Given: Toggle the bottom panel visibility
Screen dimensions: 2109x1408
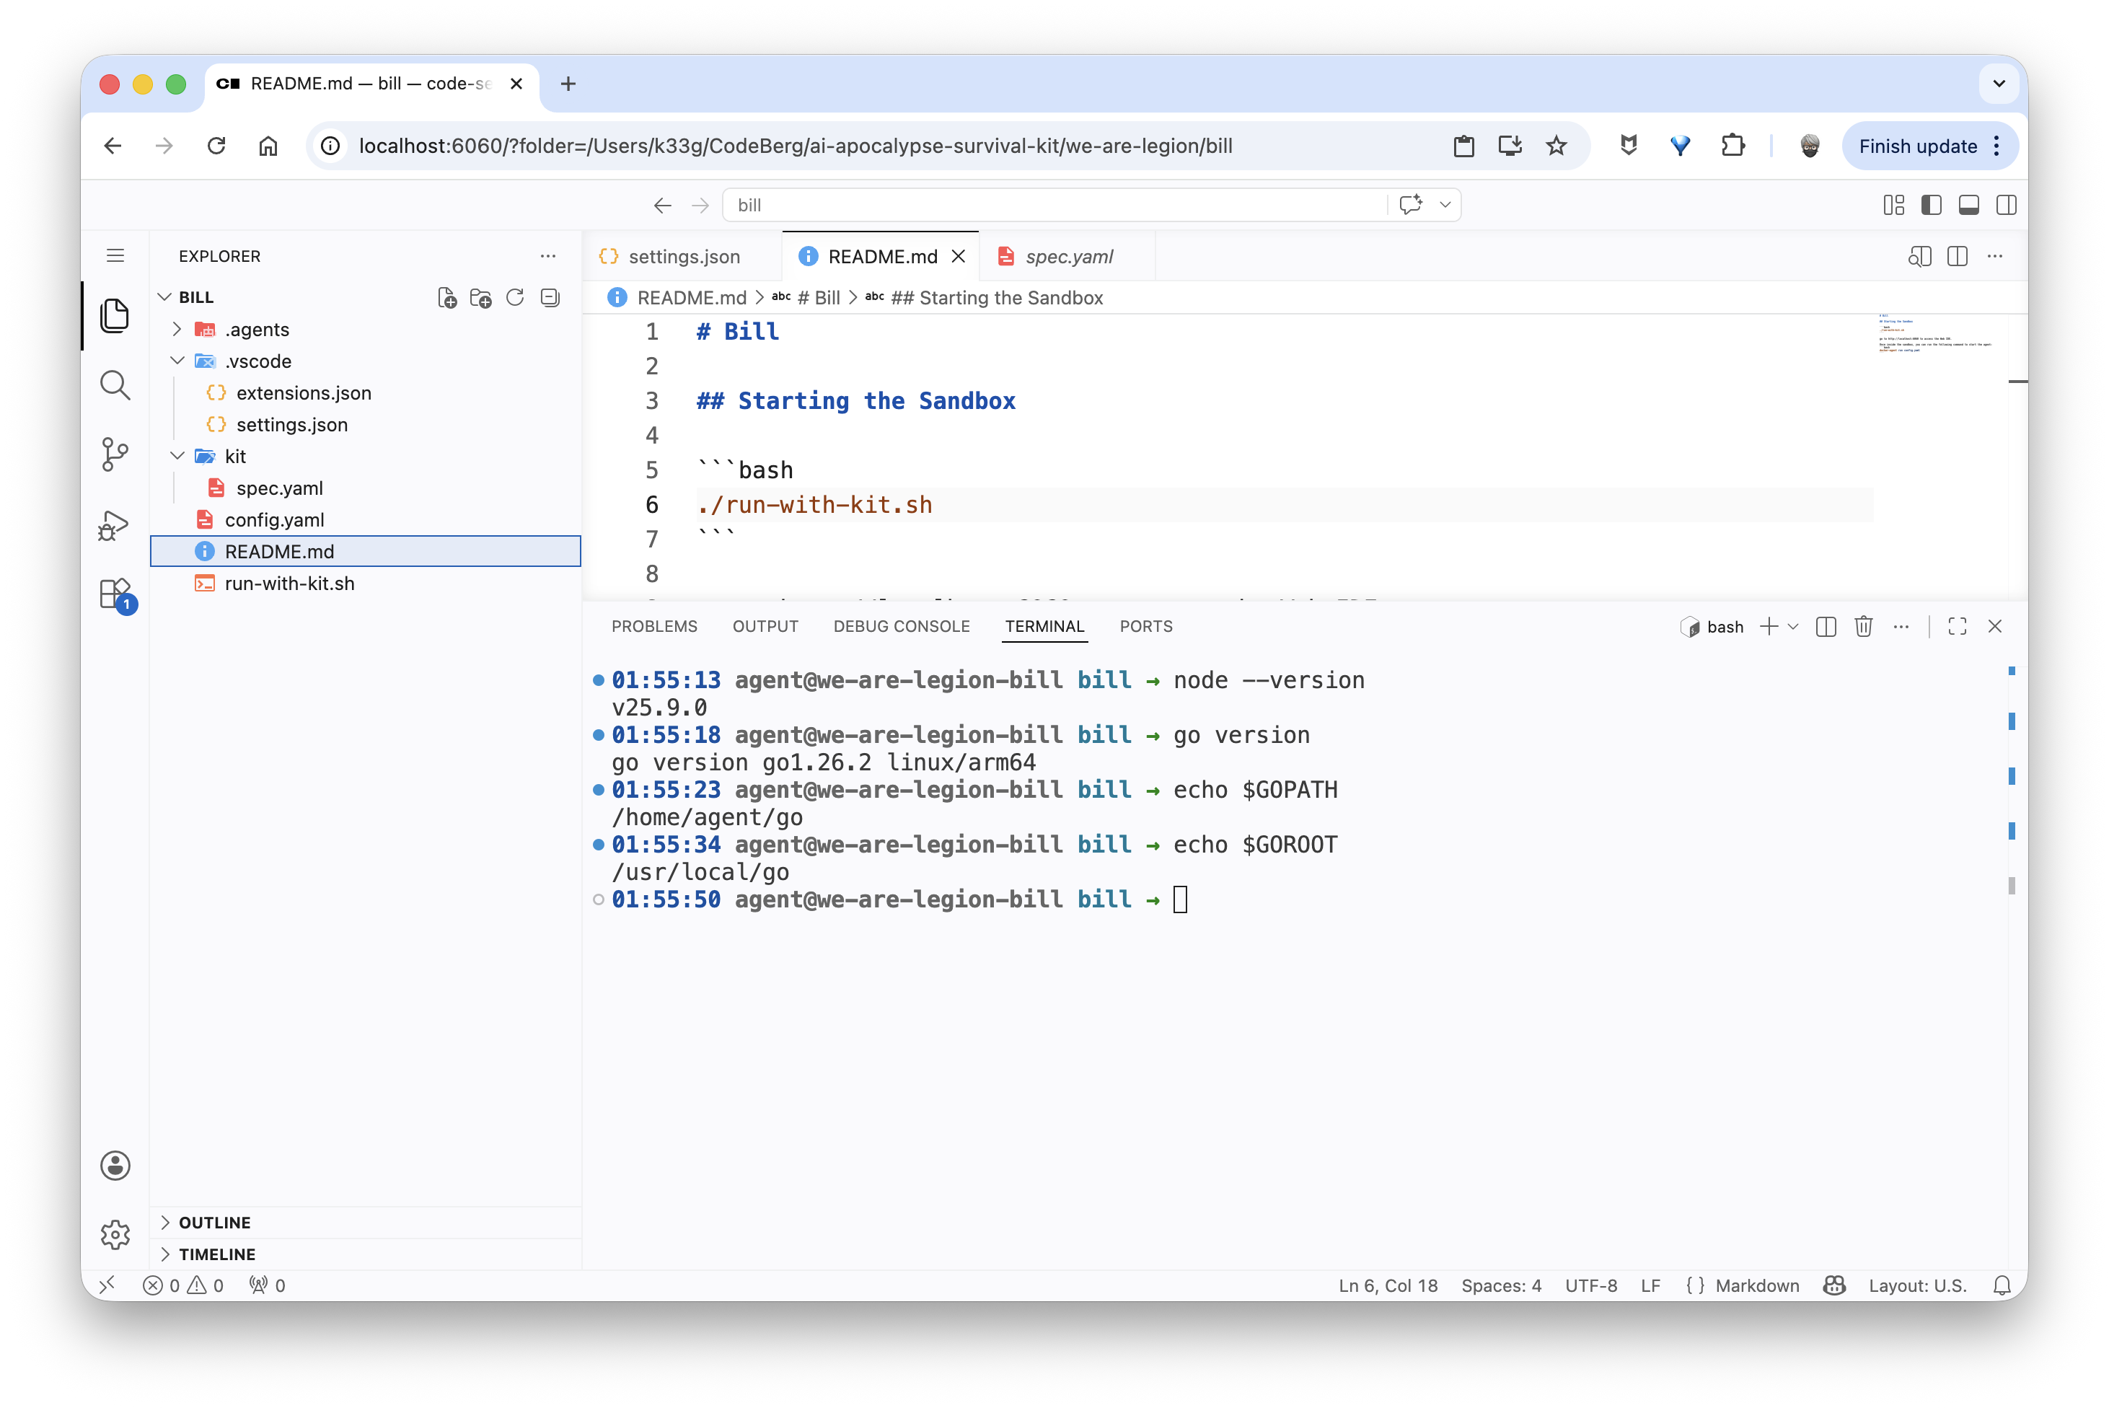Looking at the screenshot, I should coord(1969,205).
